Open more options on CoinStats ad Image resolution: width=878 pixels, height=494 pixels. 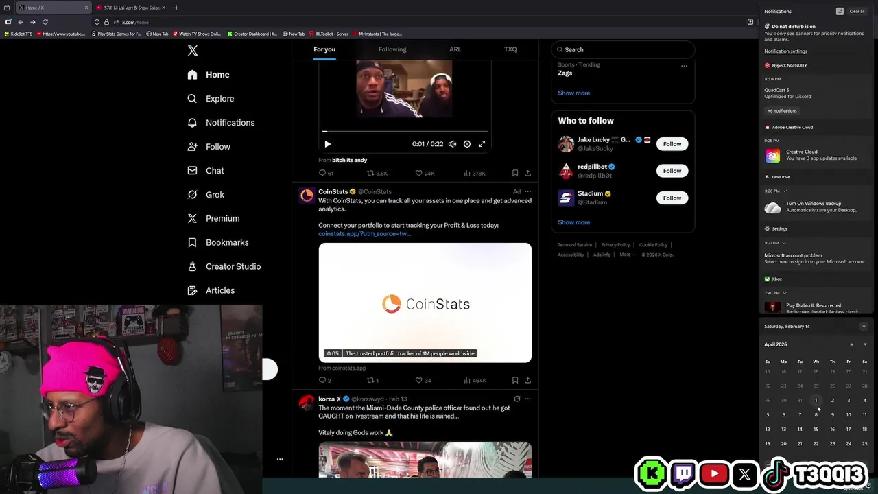coord(527,191)
